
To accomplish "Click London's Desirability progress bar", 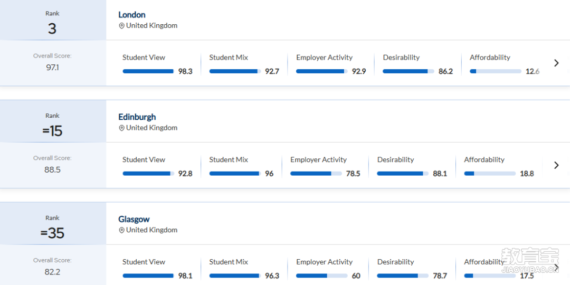I will coord(408,71).
